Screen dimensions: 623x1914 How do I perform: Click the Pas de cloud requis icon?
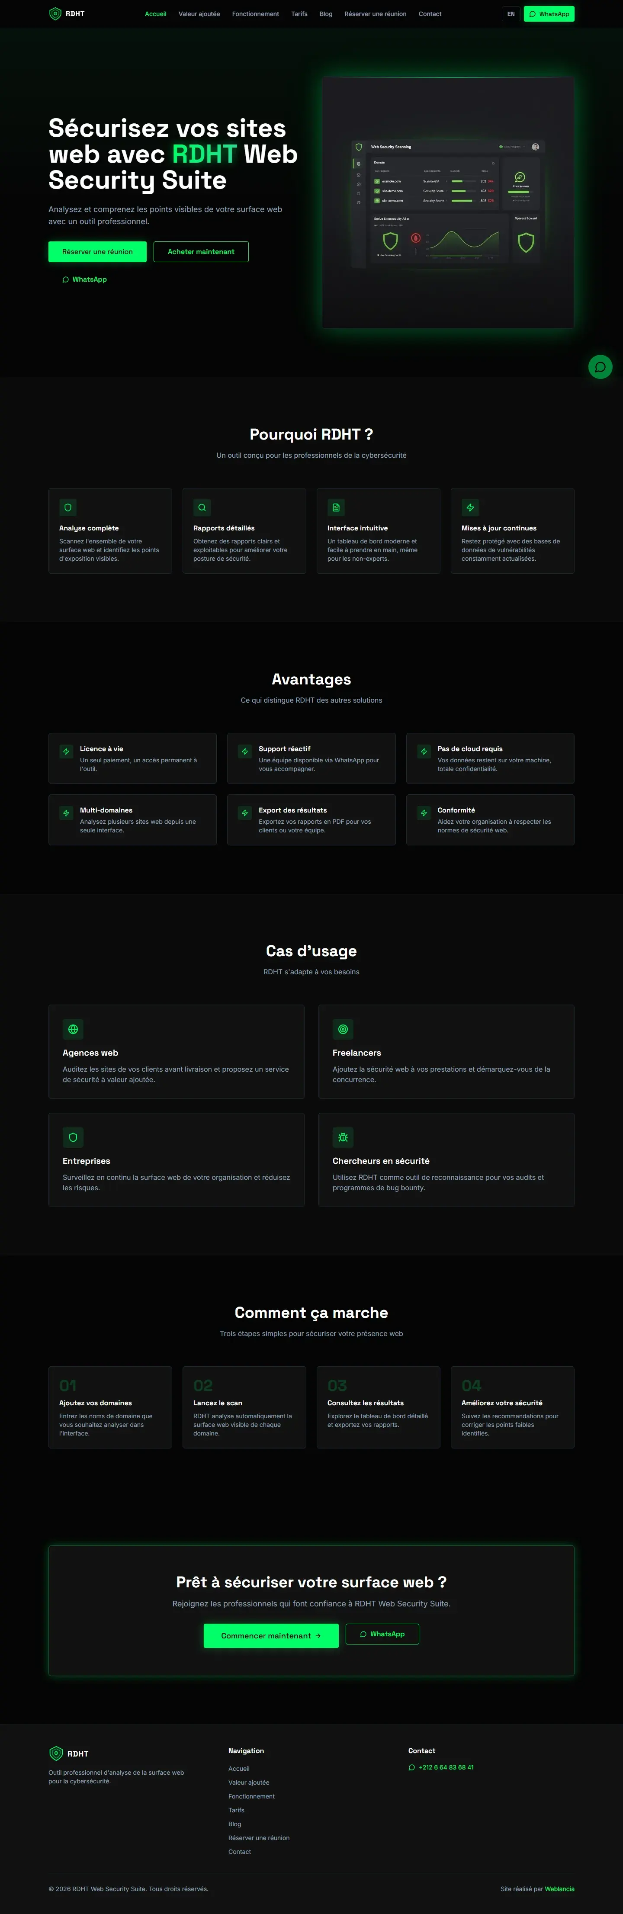424,751
